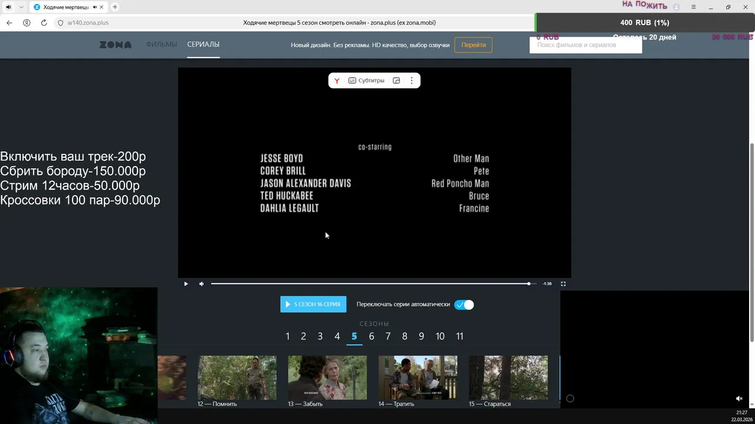Open episode 13 Забыть thumbnail

(327, 377)
